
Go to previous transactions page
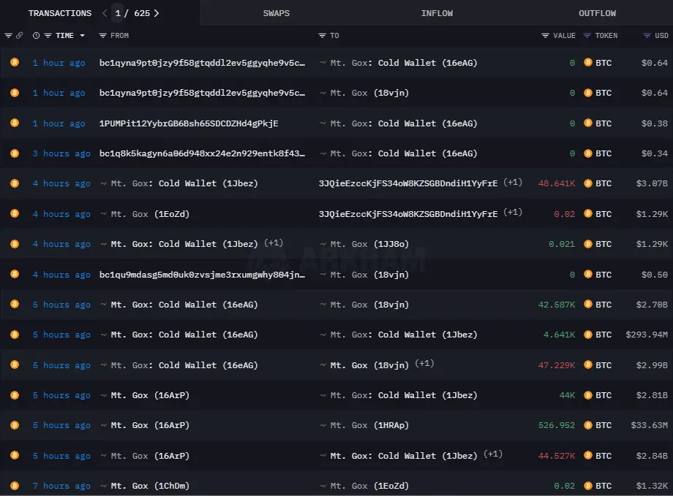coord(105,13)
